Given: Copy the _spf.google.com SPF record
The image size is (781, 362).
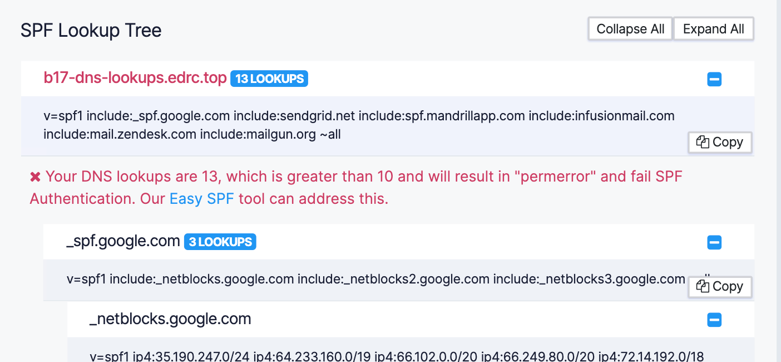Looking at the screenshot, I should click(720, 286).
